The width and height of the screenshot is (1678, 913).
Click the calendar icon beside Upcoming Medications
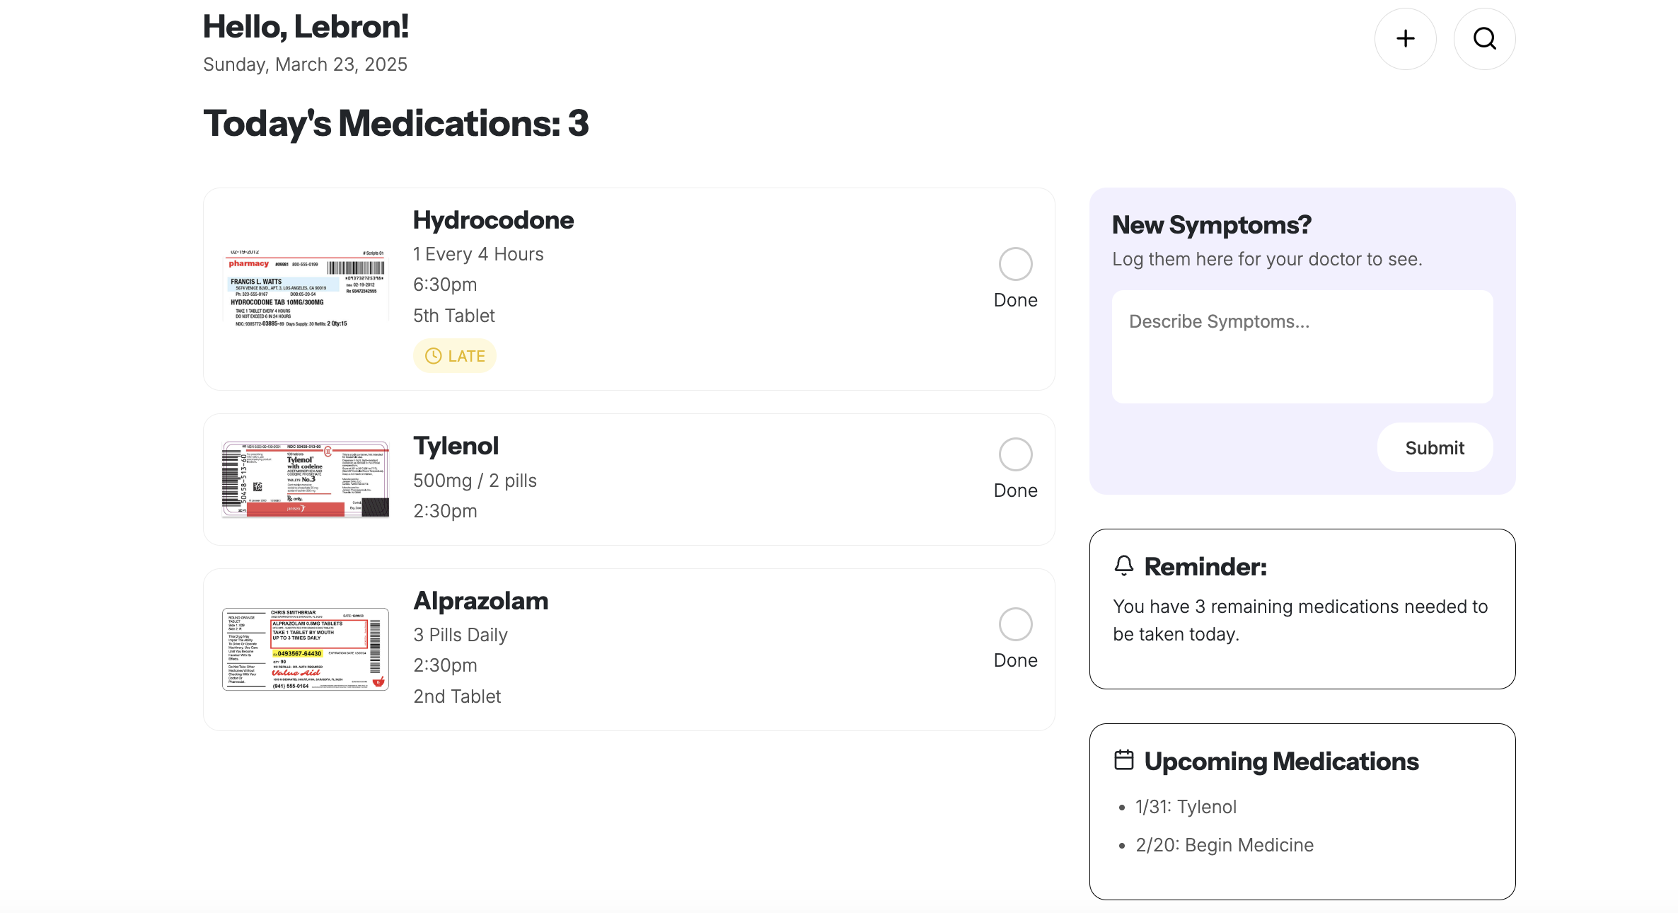1124,760
